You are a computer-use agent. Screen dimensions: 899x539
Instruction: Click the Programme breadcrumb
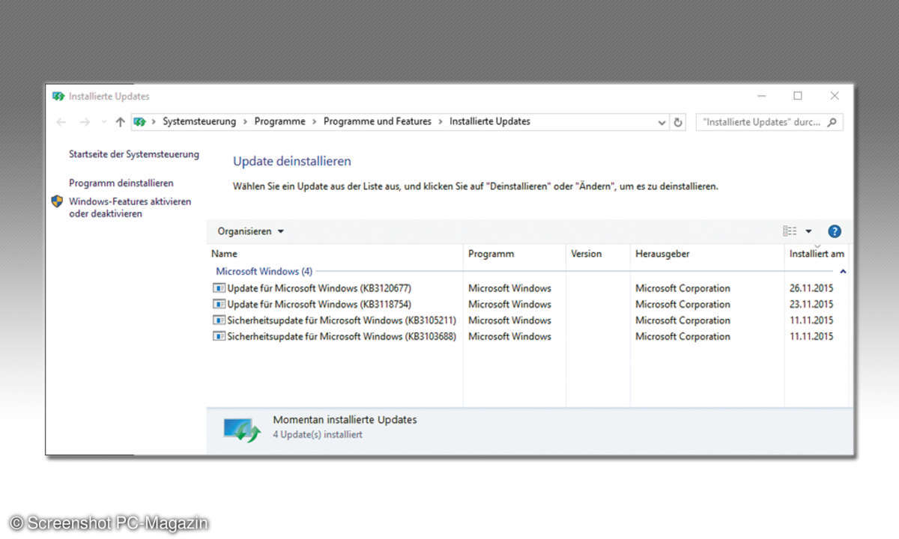pyautogui.click(x=280, y=121)
